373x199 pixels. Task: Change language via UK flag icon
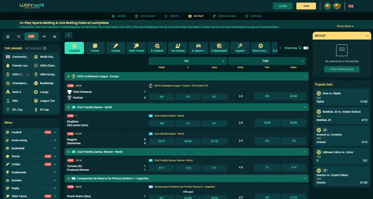tap(351, 6)
